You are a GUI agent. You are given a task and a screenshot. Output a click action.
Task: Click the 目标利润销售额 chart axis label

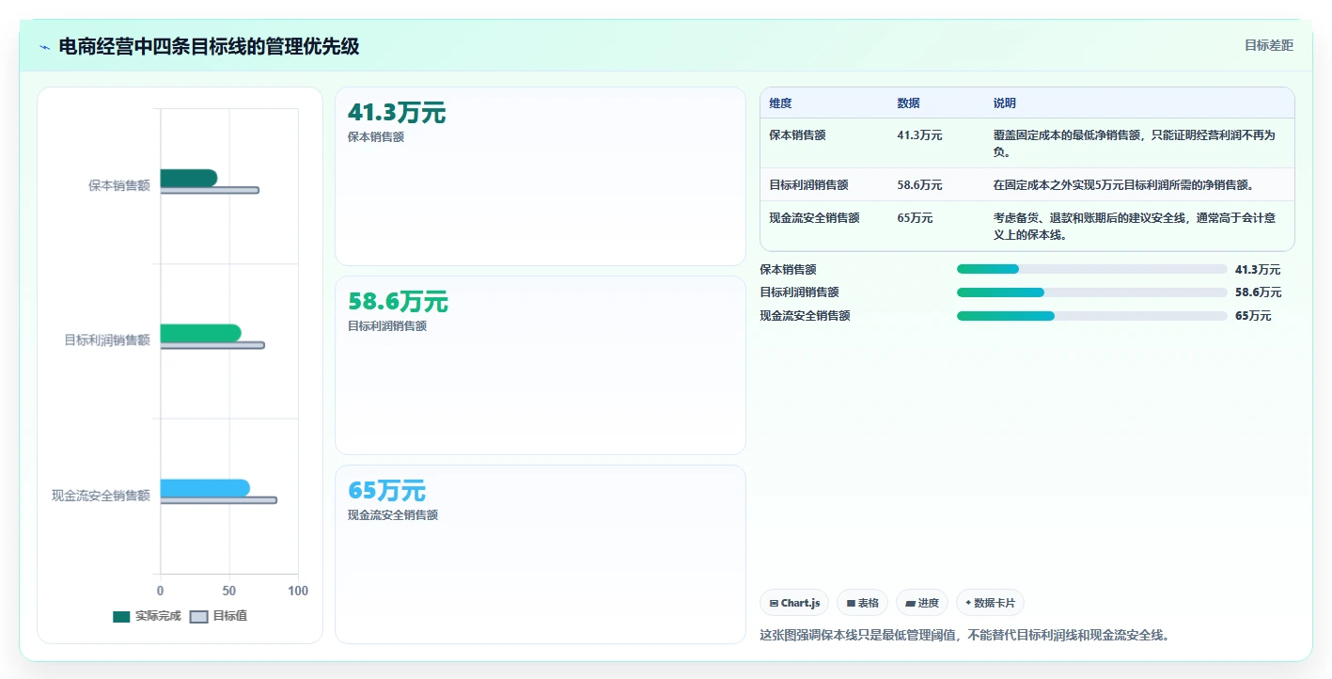[107, 340]
